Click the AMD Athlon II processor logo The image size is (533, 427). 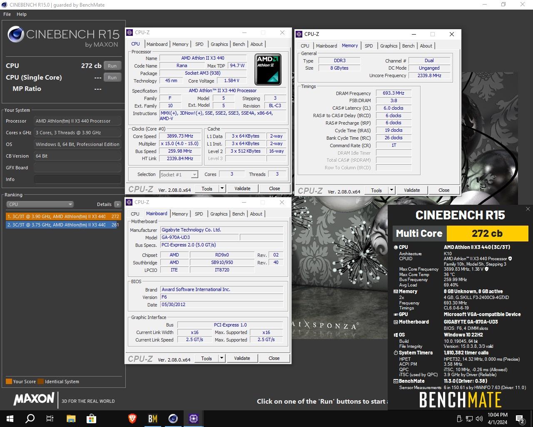268,69
